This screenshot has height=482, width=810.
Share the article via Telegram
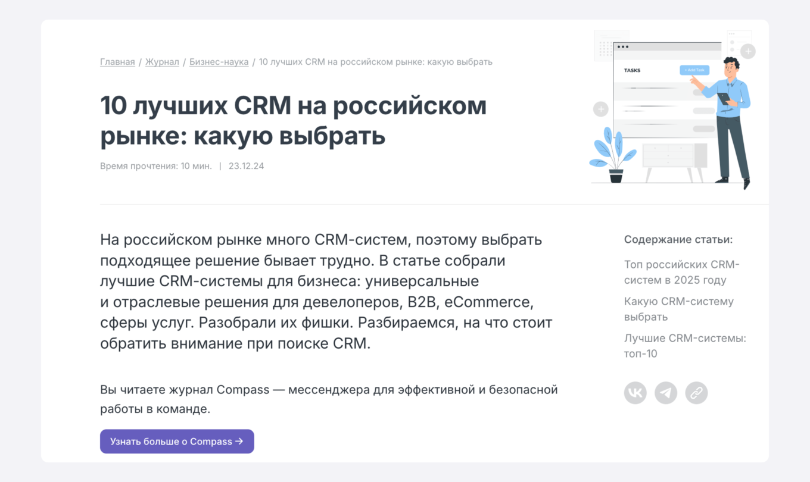(x=666, y=393)
